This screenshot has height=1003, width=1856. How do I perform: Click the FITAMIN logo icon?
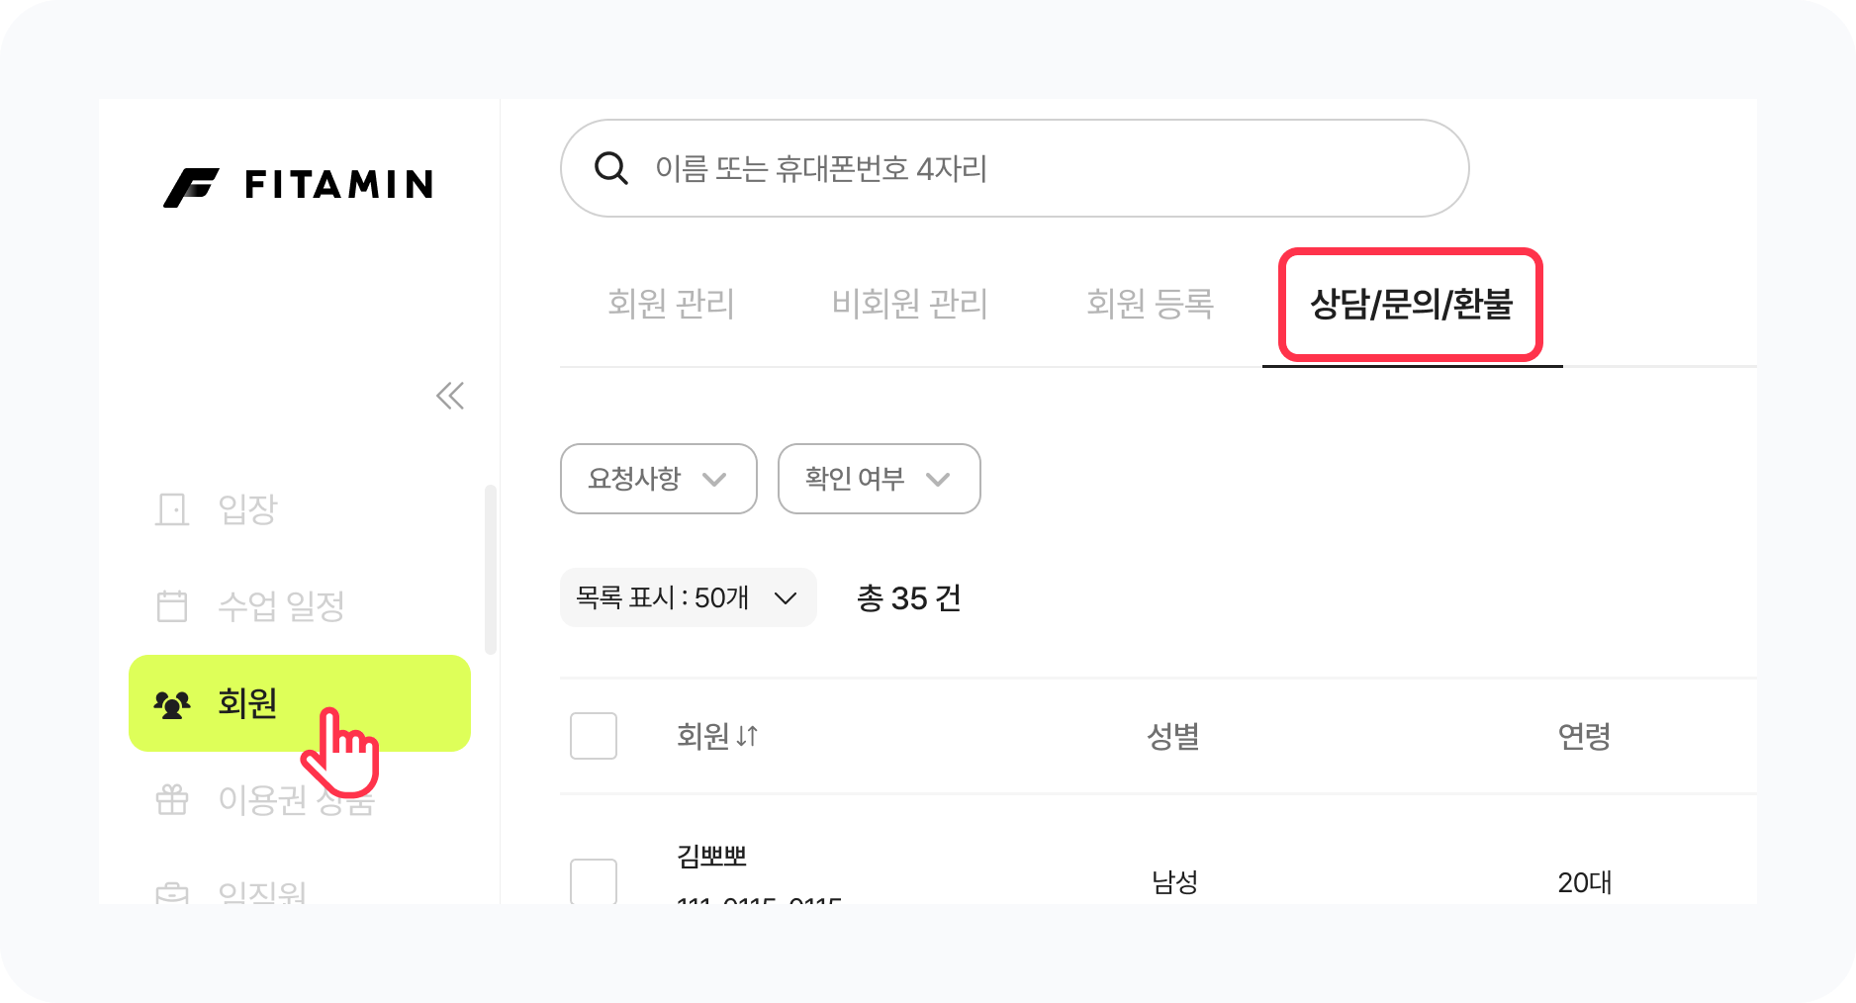point(191,187)
